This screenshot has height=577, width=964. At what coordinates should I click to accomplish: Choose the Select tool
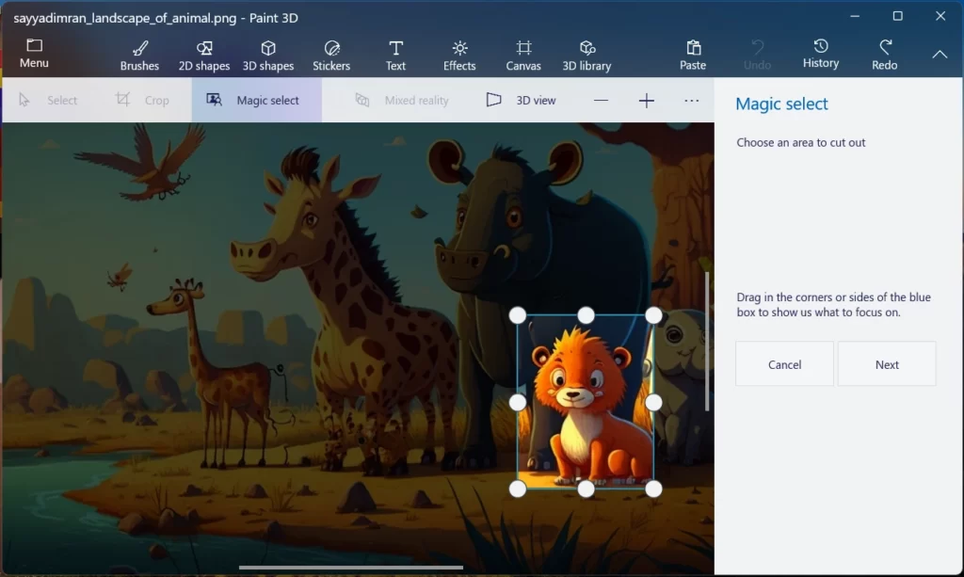49,100
